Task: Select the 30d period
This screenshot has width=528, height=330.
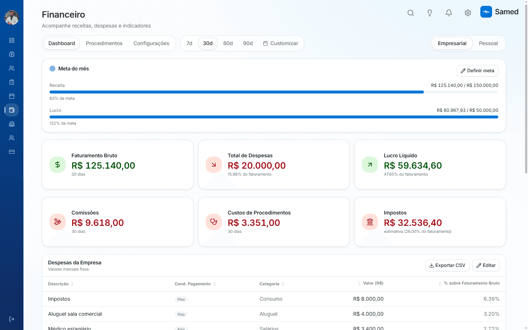Action: point(208,43)
